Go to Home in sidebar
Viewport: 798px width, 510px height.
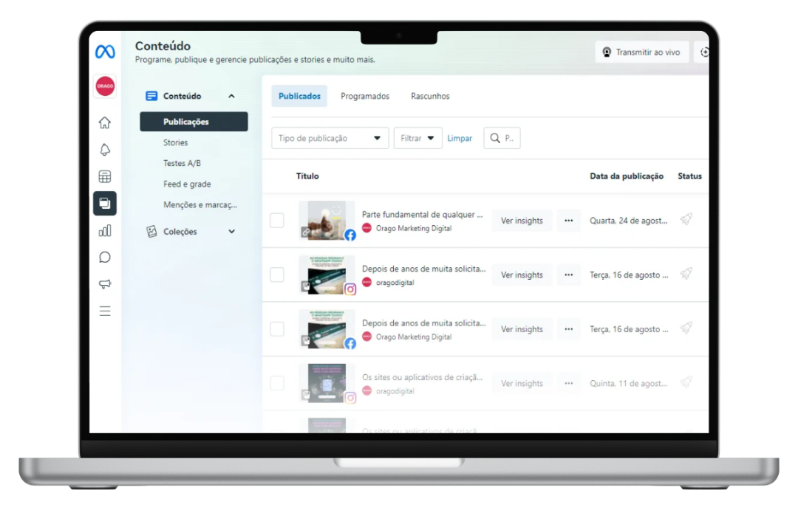[x=105, y=123]
